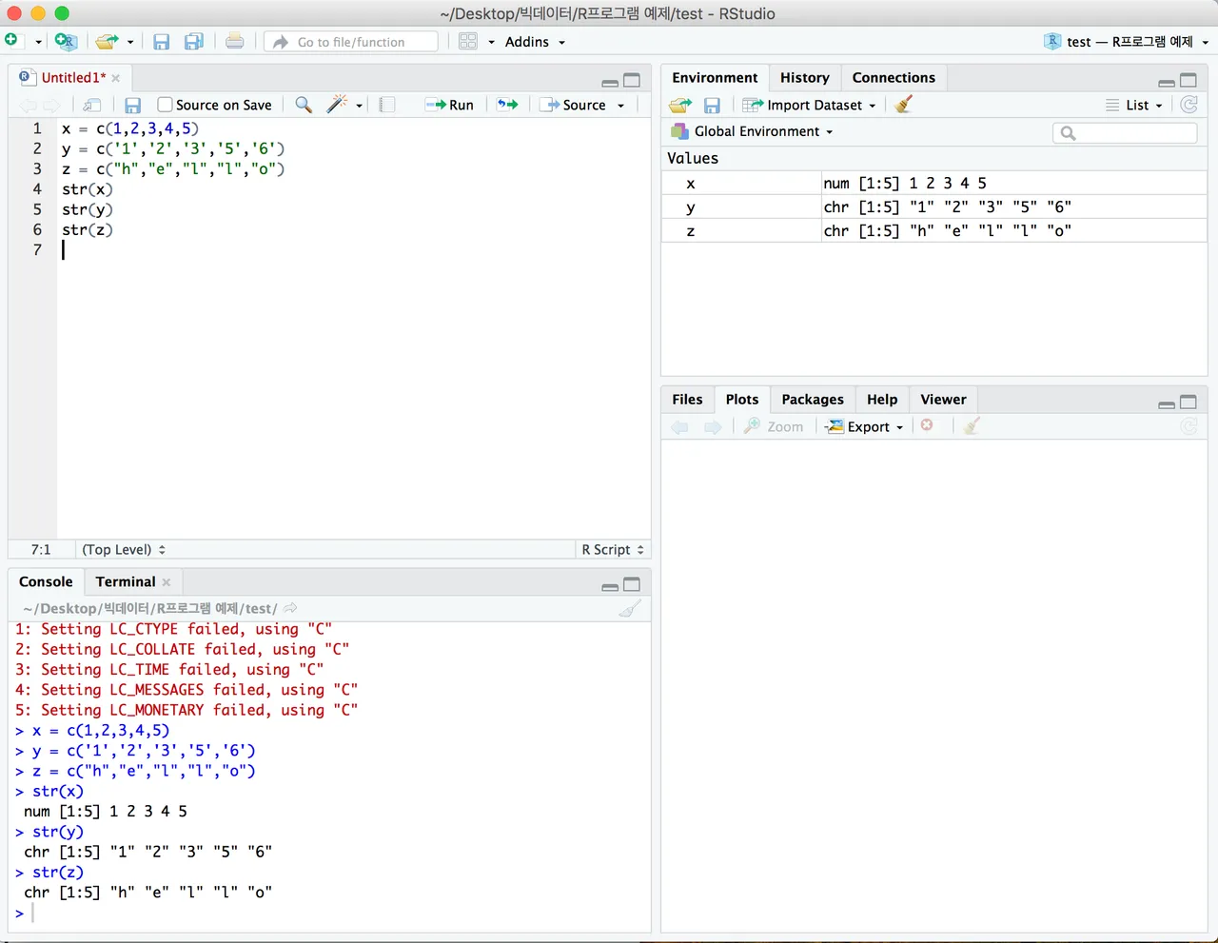Viewport: 1218px width, 943px height.
Task: Click the Create a Project icon
Action: point(65,41)
